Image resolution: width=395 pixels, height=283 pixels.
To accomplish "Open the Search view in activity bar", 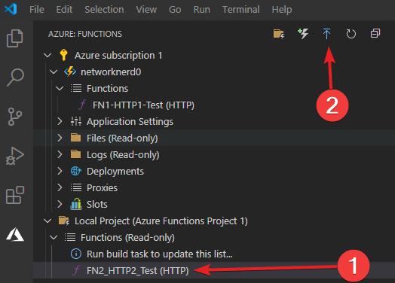I will pos(15,78).
